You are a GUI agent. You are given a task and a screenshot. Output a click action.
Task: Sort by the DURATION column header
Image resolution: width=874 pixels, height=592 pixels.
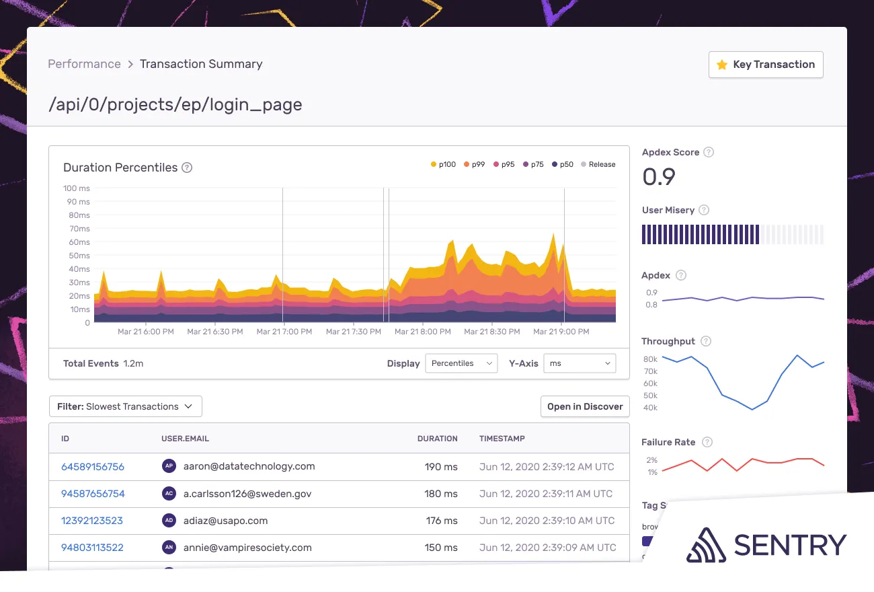point(437,439)
